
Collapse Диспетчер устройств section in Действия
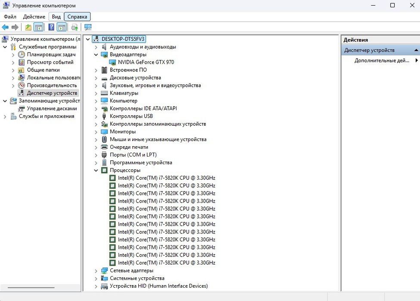[416, 50]
